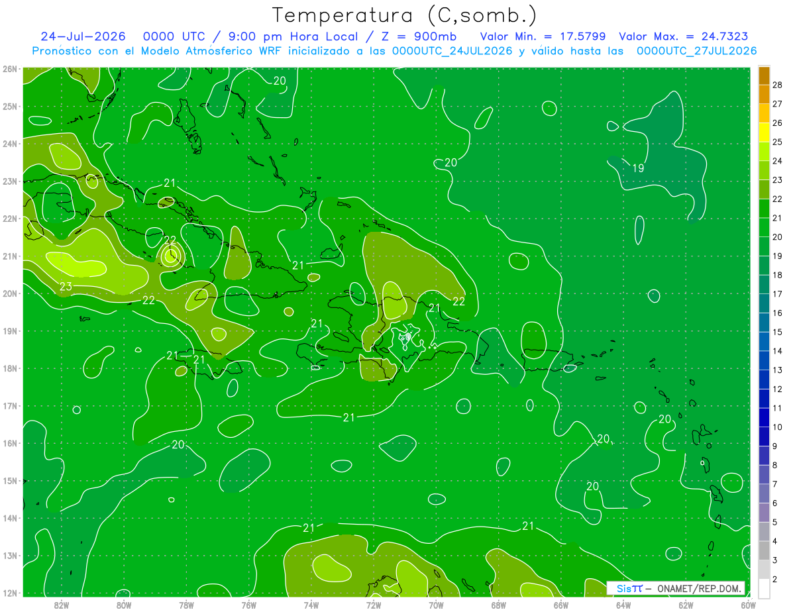Image resolution: width=795 pixels, height=614 pixels.
Task: Click the latitude label '16N'
Action: [9, 443]
